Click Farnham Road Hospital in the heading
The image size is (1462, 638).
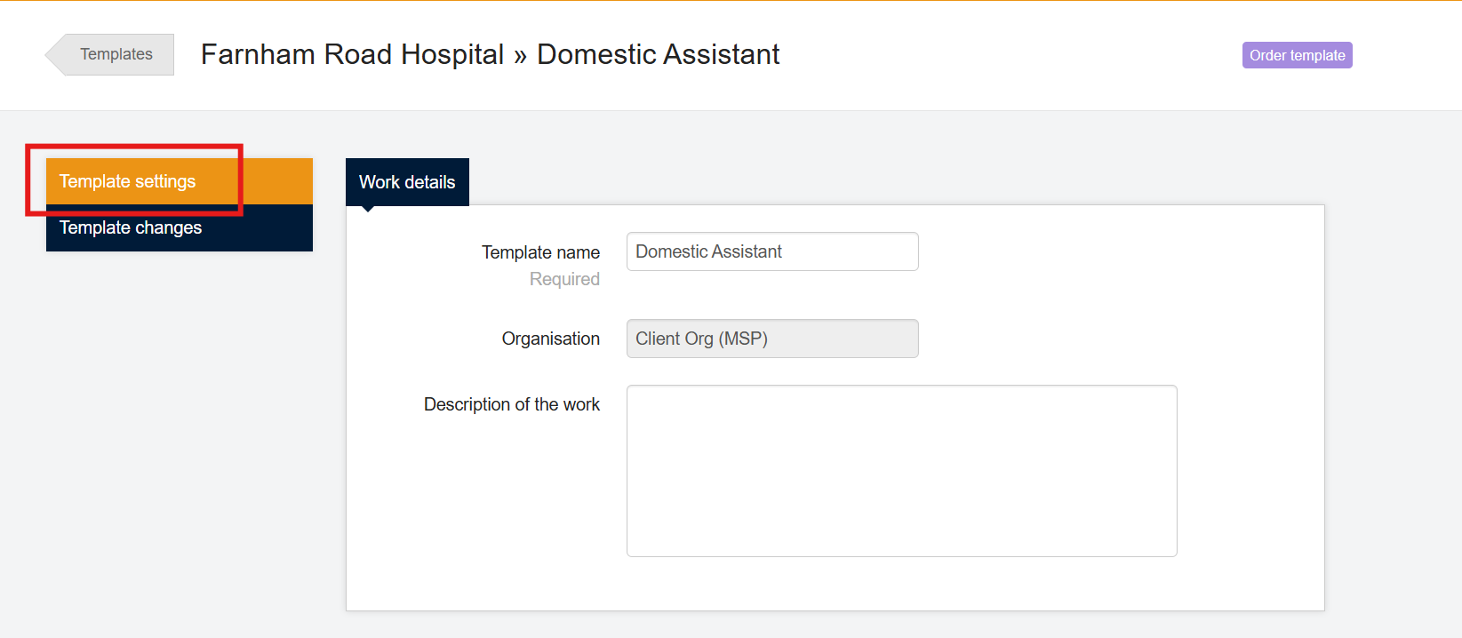[352, 54]
